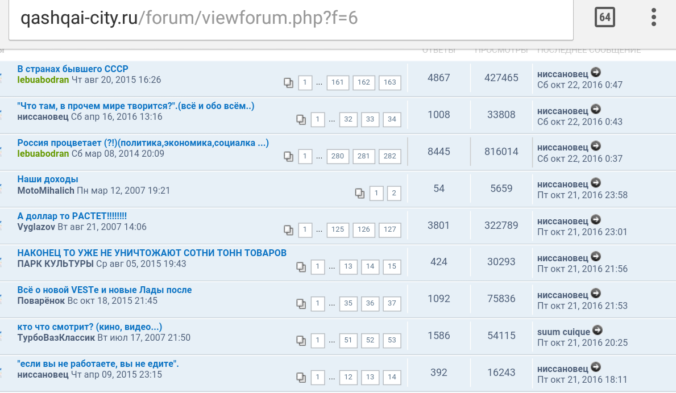Click the pages icon in the "Россия процветает" row

coord(289,156)
